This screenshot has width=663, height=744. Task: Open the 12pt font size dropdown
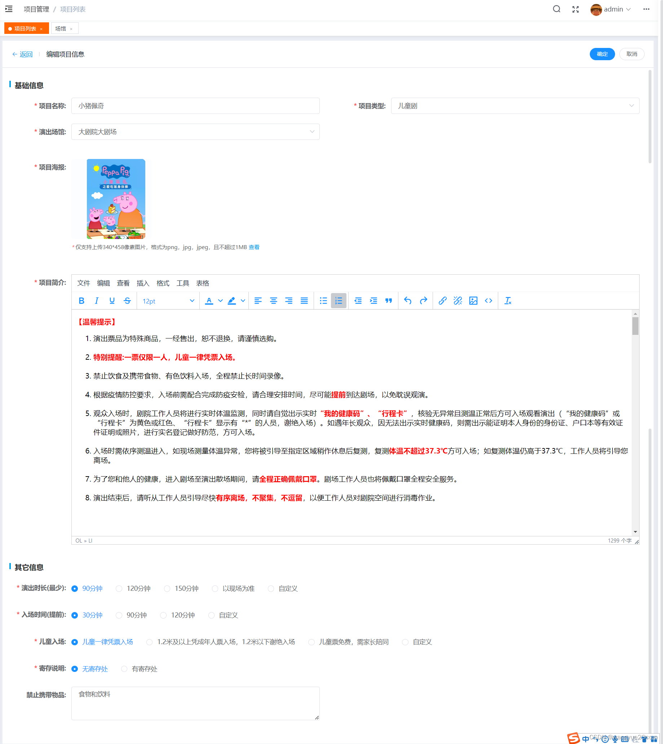[x=168, y=301]
